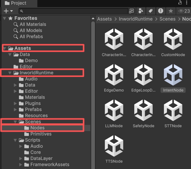Select All Models favorite search
The height and width of the screenshot is (169, 191).
31,31
